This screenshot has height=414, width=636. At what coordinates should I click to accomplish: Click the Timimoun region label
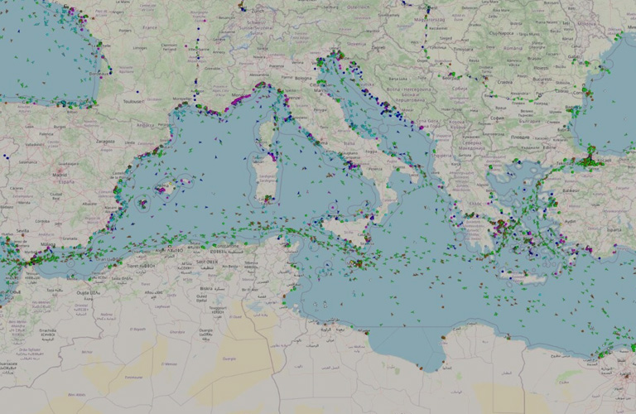pyautogui.click(x=133, y=377)
